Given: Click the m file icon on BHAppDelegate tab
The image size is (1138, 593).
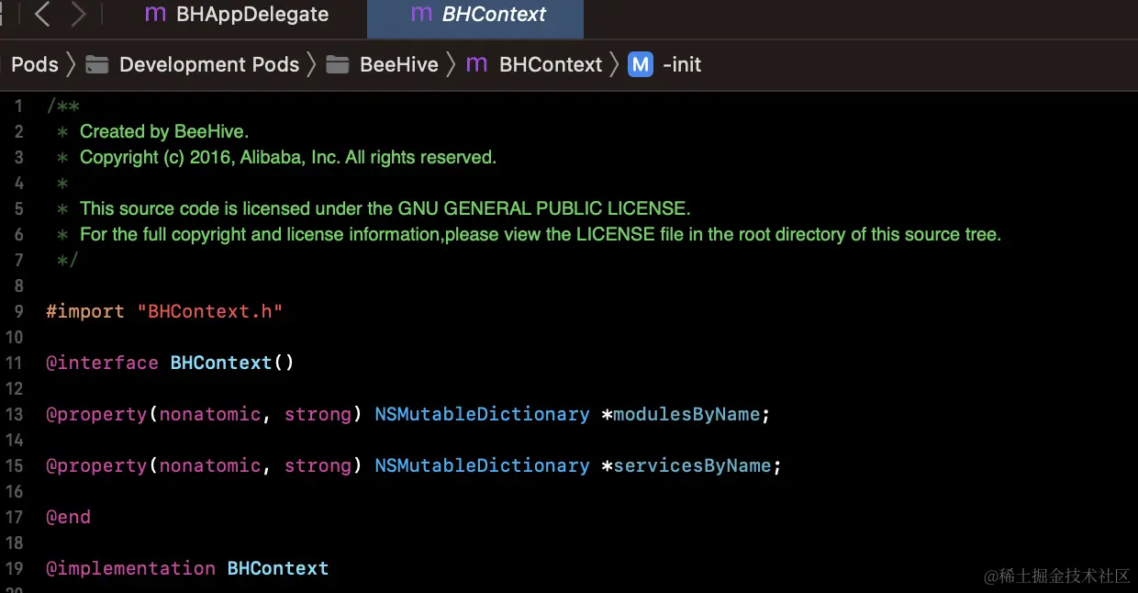Looking at the screenshot, I should [x=155, y=15].
